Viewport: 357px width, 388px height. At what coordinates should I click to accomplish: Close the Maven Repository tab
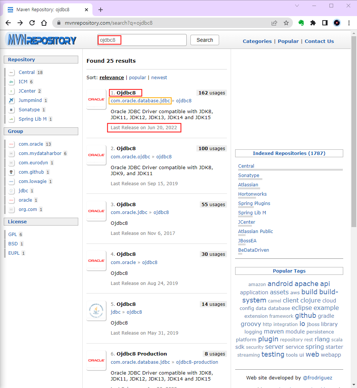point(86,10)
